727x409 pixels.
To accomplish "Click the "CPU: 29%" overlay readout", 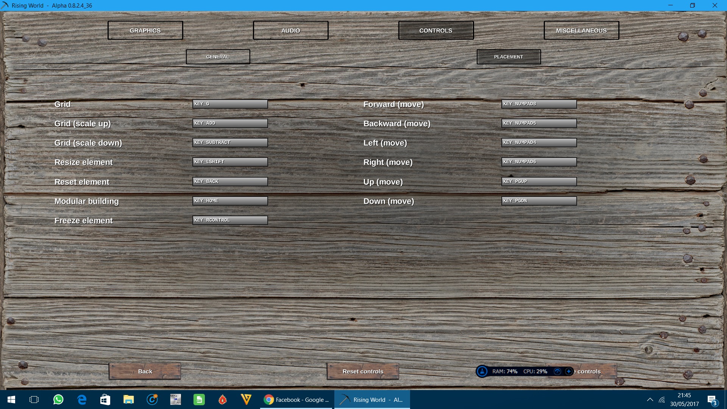I will click(x=535, y=372).
